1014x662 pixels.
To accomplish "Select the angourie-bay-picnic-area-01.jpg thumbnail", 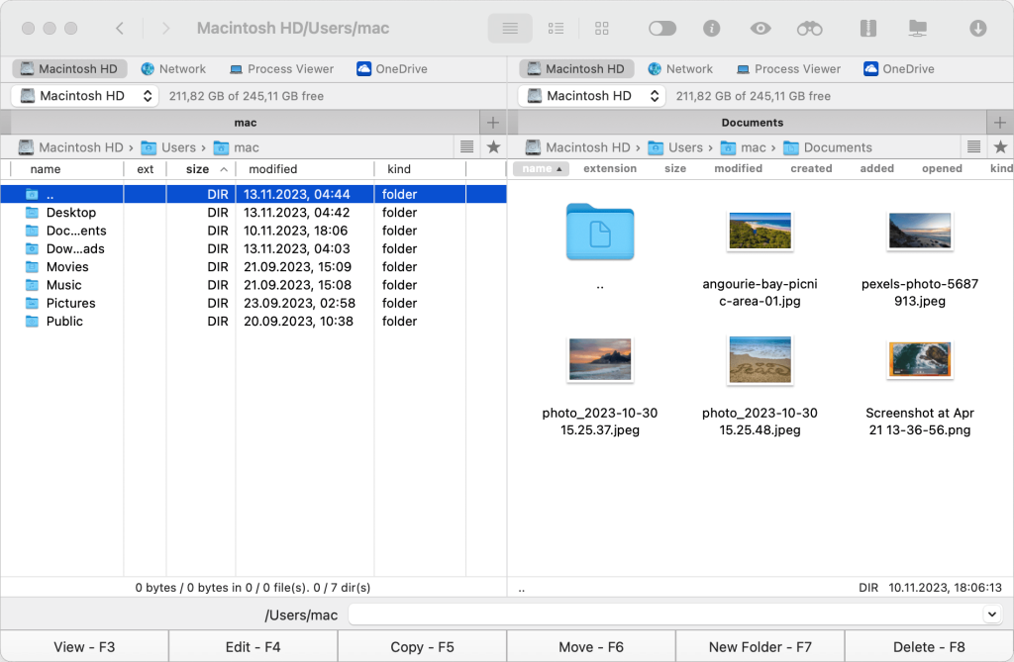I will pos(760,233).
